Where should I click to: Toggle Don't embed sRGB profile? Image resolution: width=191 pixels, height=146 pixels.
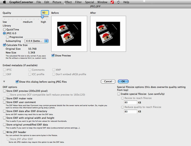(x=54, y=74)
